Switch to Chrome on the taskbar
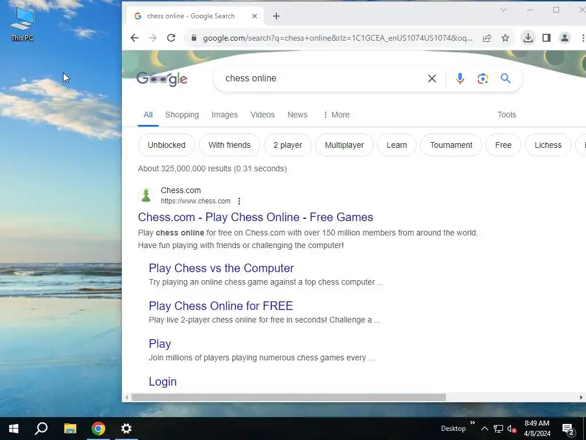586x440 pixels. coord(98,429)
